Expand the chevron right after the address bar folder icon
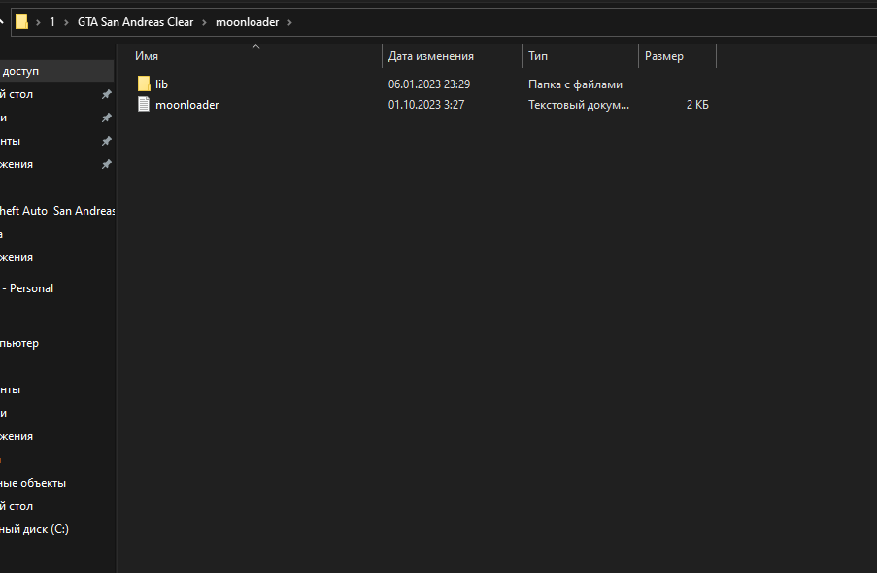 pos(38,21)
